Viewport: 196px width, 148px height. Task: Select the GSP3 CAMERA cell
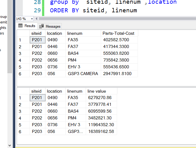click(x=83, y=74)
